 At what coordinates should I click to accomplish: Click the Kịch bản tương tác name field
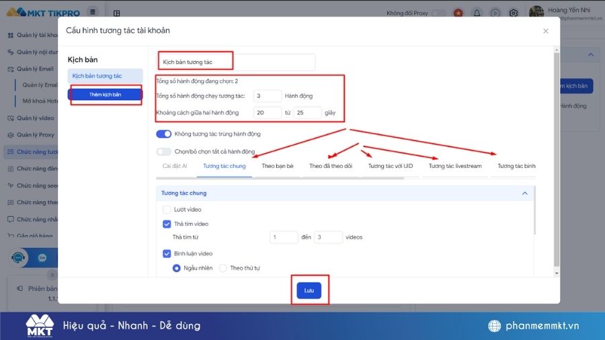[x=236, y=62]
